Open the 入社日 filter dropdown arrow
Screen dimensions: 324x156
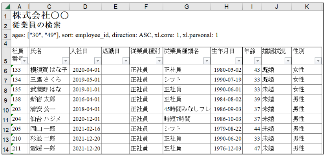97,61
